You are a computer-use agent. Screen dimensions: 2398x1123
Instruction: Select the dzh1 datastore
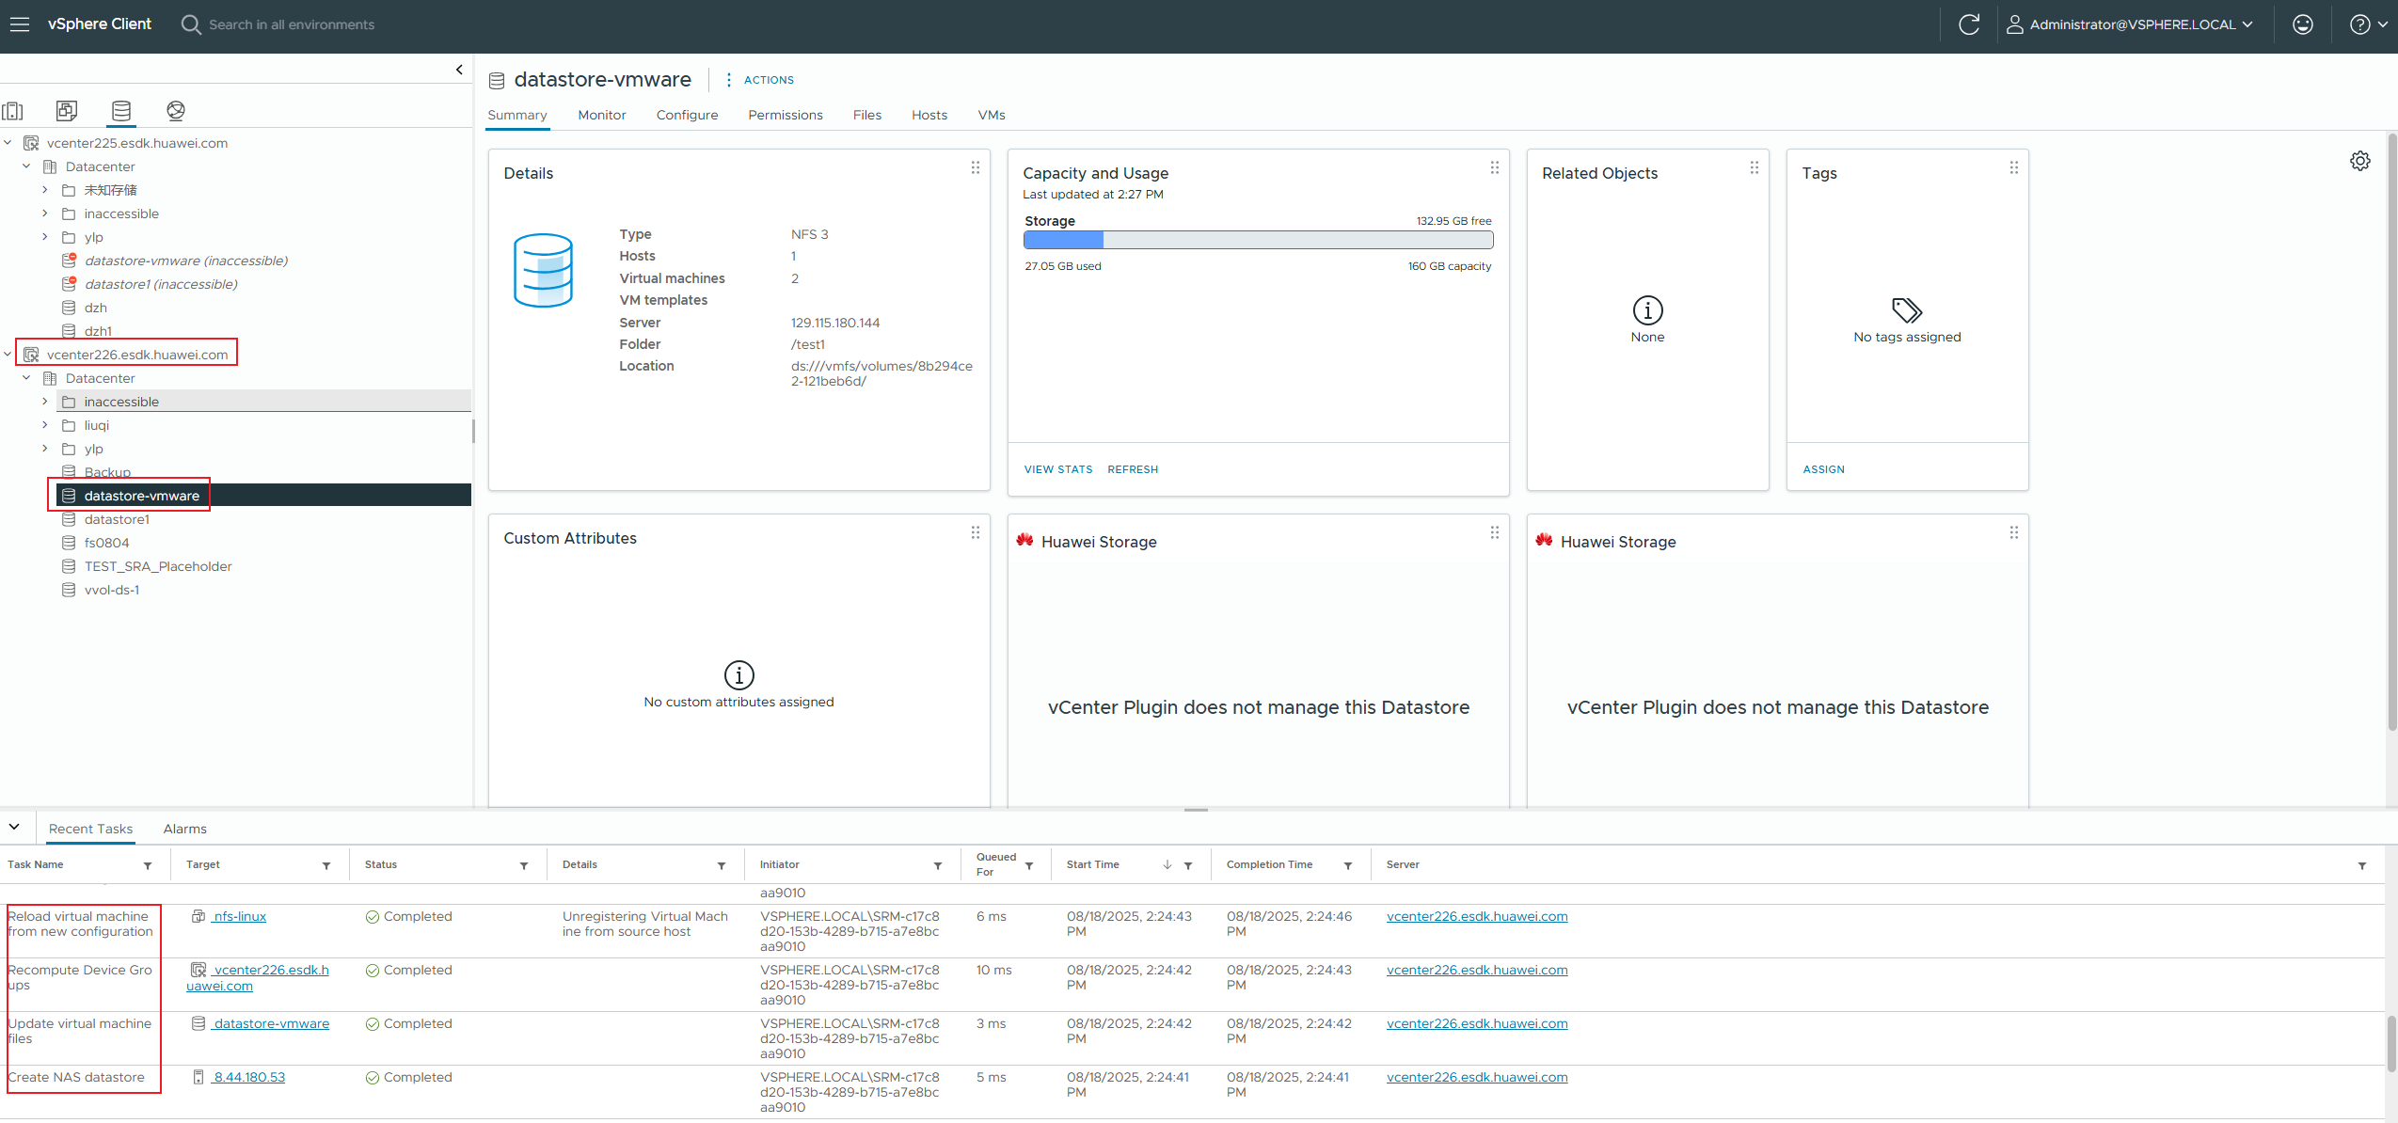(98, 331)
